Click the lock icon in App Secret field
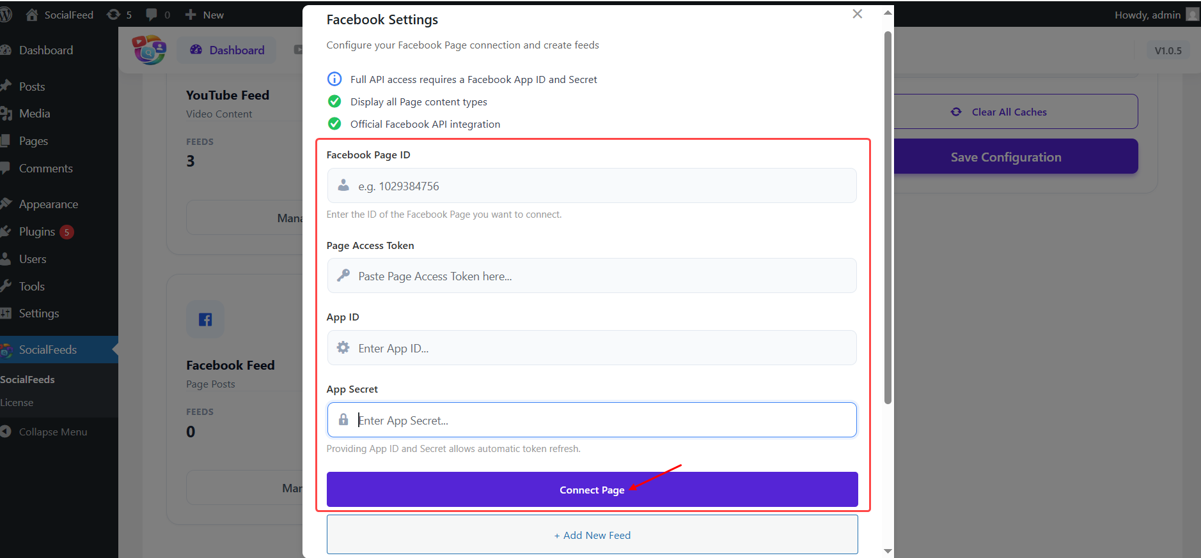Screen dimensions: 1201x558 pos(343,419)
